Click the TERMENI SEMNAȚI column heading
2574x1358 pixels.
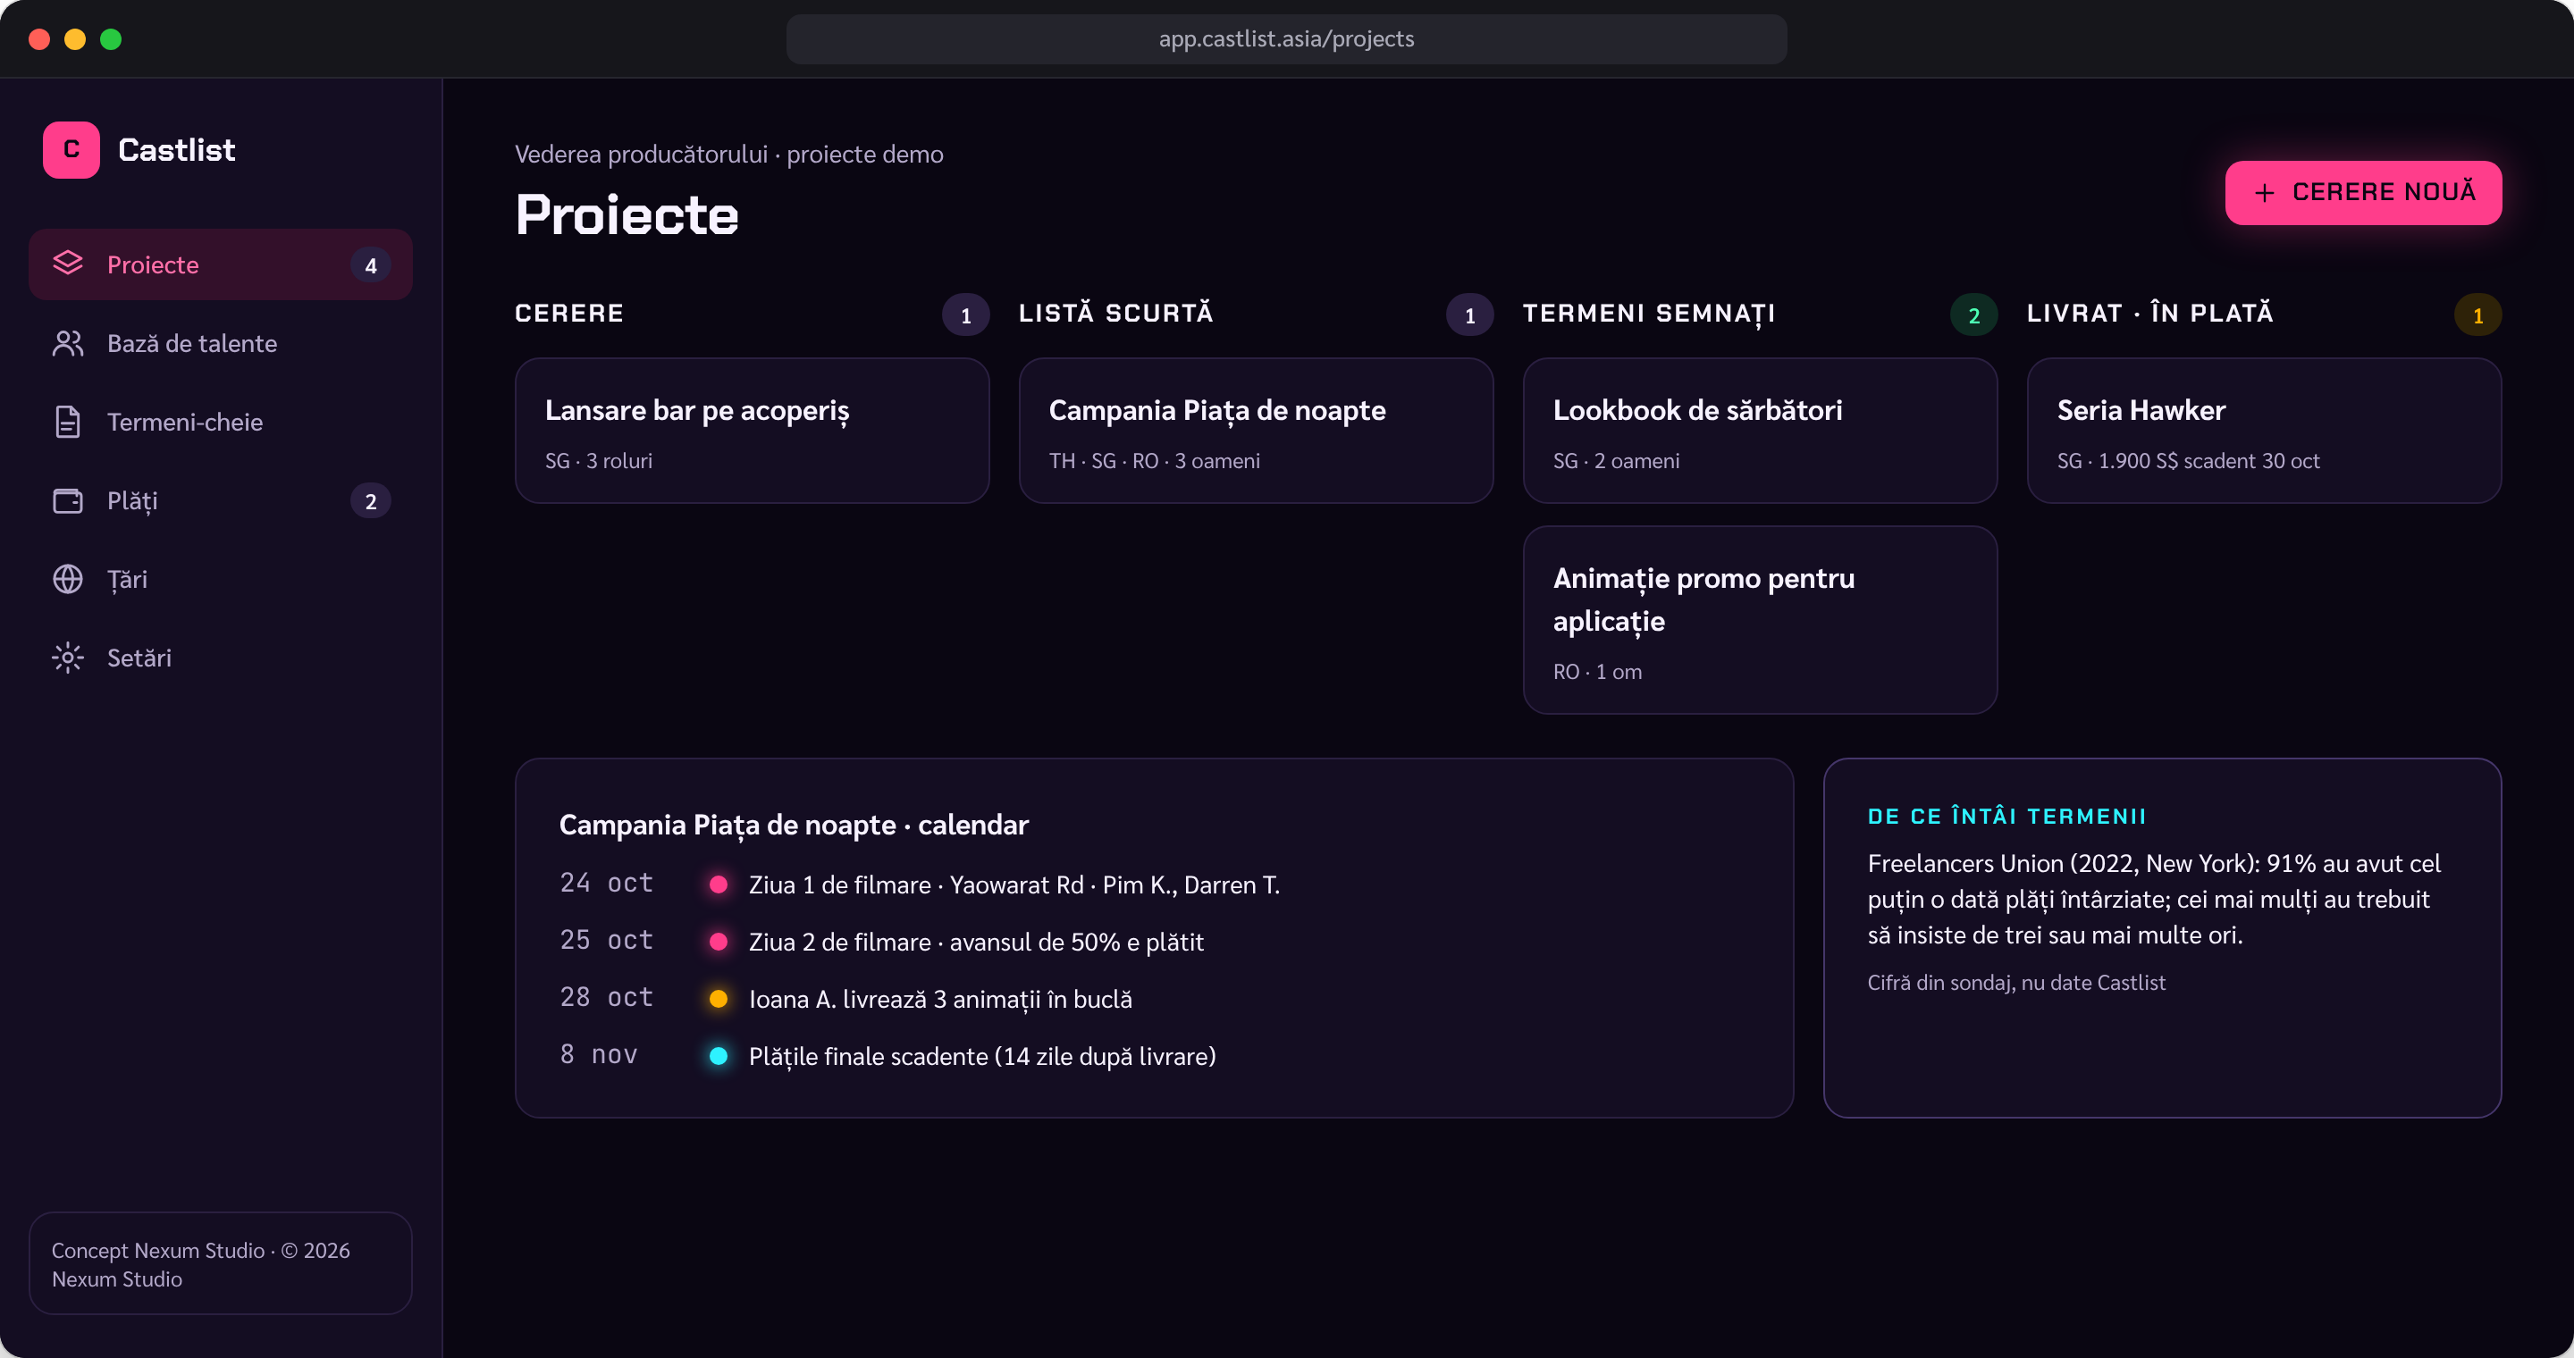coord(1649,313)
